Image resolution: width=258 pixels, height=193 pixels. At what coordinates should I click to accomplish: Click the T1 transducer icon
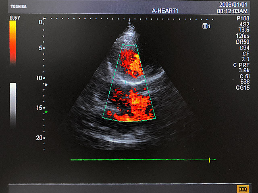point(206,26)
